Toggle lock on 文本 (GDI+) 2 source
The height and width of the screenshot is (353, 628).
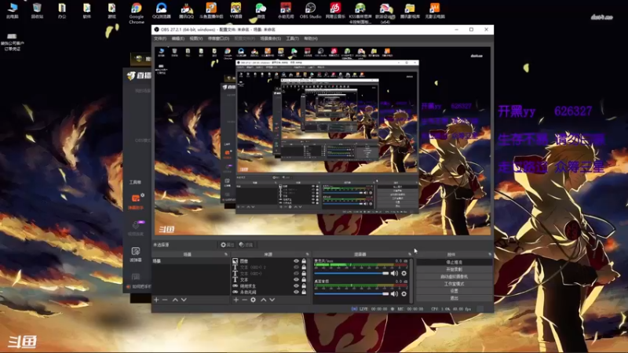point(304,267)
